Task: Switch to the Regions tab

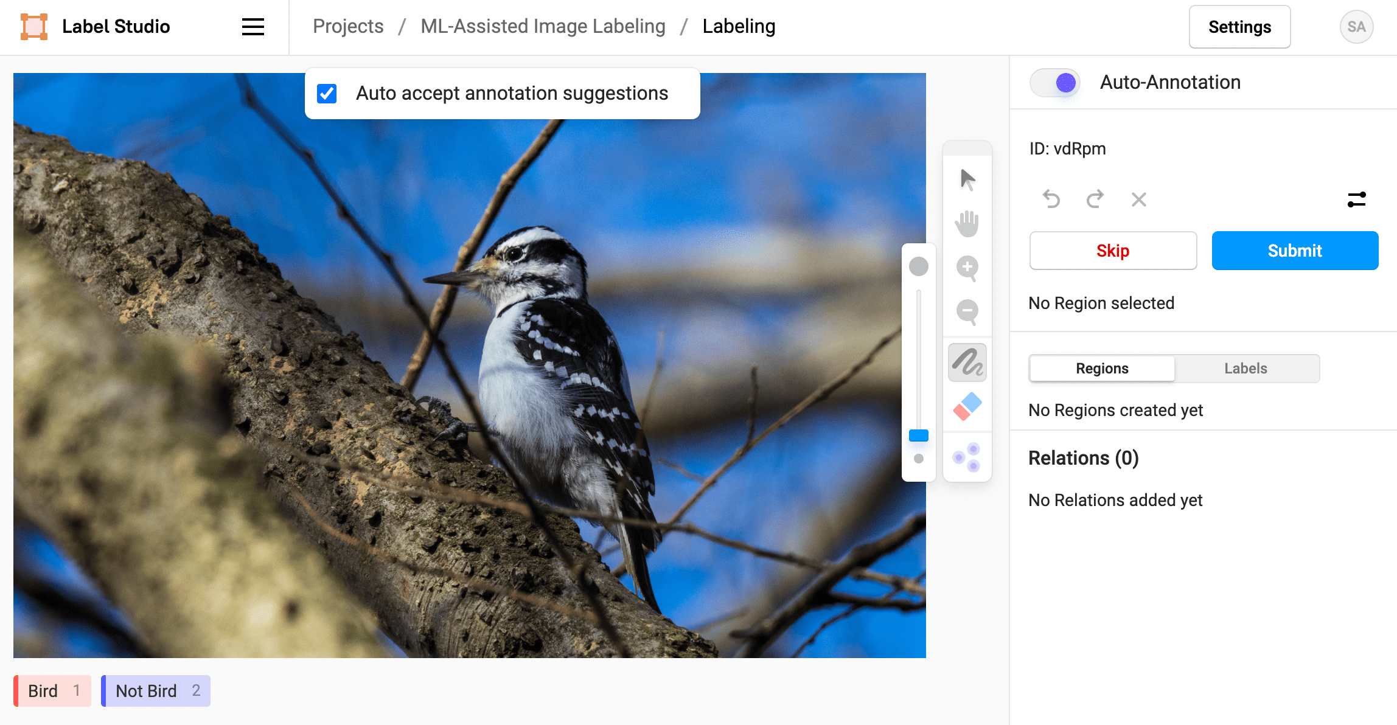Action: click(x=1101, y=367)
